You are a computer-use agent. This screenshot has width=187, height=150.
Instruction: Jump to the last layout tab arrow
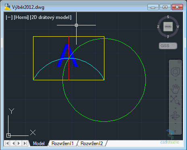[25, 143]
